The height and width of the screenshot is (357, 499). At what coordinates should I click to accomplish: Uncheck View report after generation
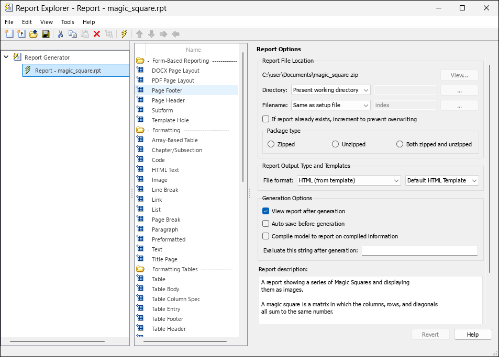click(x=264, y=212)
